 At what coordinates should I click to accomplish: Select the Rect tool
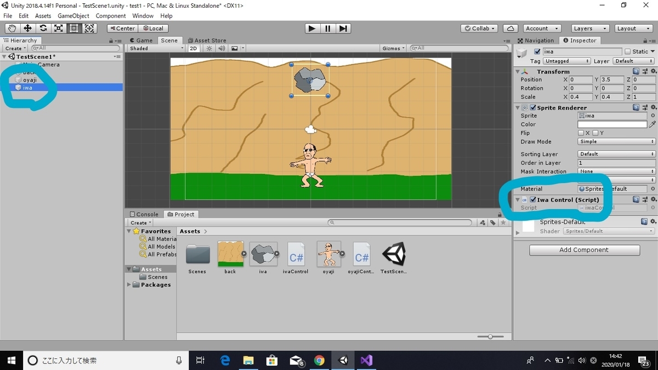tap(73, 29)
